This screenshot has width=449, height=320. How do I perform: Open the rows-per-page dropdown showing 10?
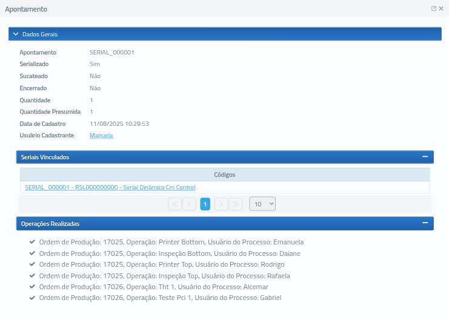262,204
